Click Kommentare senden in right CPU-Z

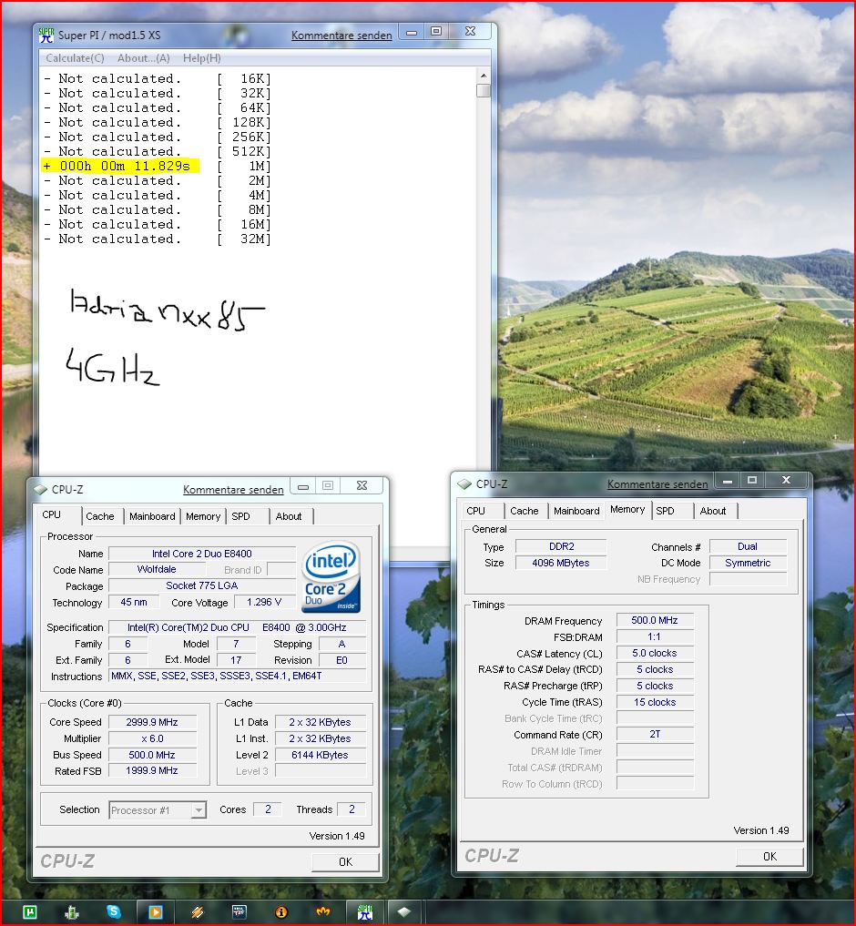click(657, 484)
